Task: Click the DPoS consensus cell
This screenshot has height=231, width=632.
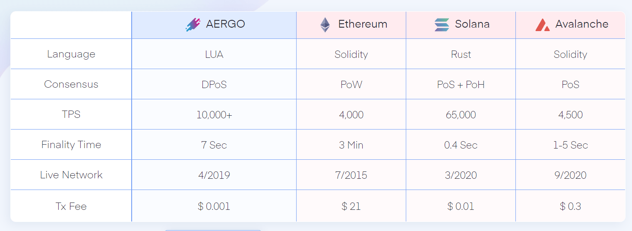Action: (x=214, y=85)
